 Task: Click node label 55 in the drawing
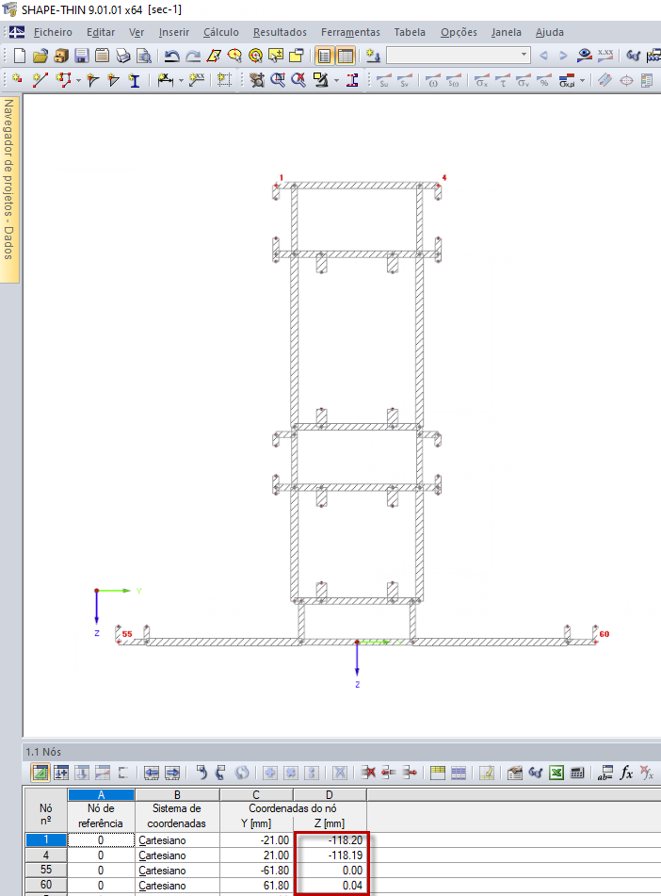(127, 634)
